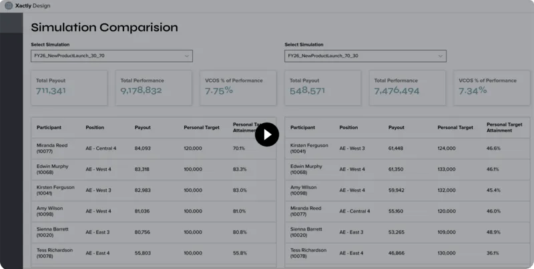Click the Xactly Design logo icon
Image resolution: width=534 pixels, height=269 pixels.
[x=9, y=6]
